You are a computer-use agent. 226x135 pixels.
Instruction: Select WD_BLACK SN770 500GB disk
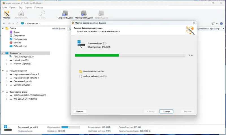25,99
